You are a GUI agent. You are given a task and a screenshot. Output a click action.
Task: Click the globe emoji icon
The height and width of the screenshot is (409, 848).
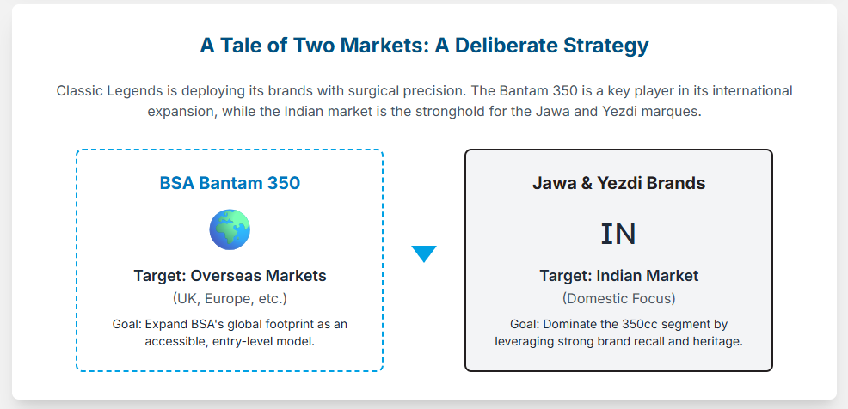coord(230,230)
